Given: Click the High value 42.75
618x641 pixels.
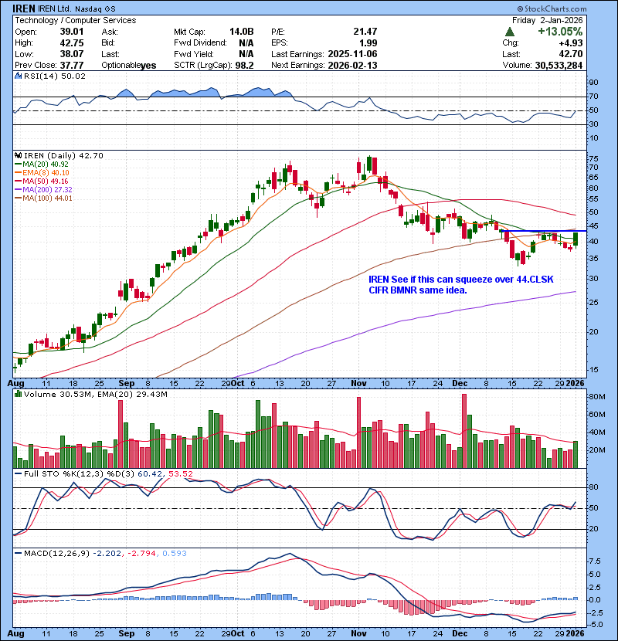Looking at the screenshot, I should [72, 43].
